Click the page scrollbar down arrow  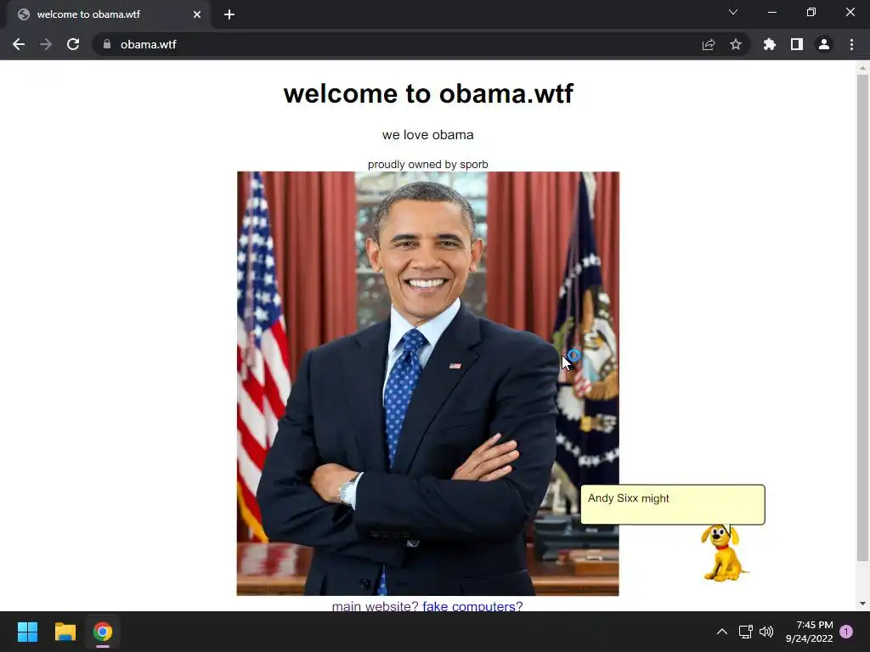point(862,604)
